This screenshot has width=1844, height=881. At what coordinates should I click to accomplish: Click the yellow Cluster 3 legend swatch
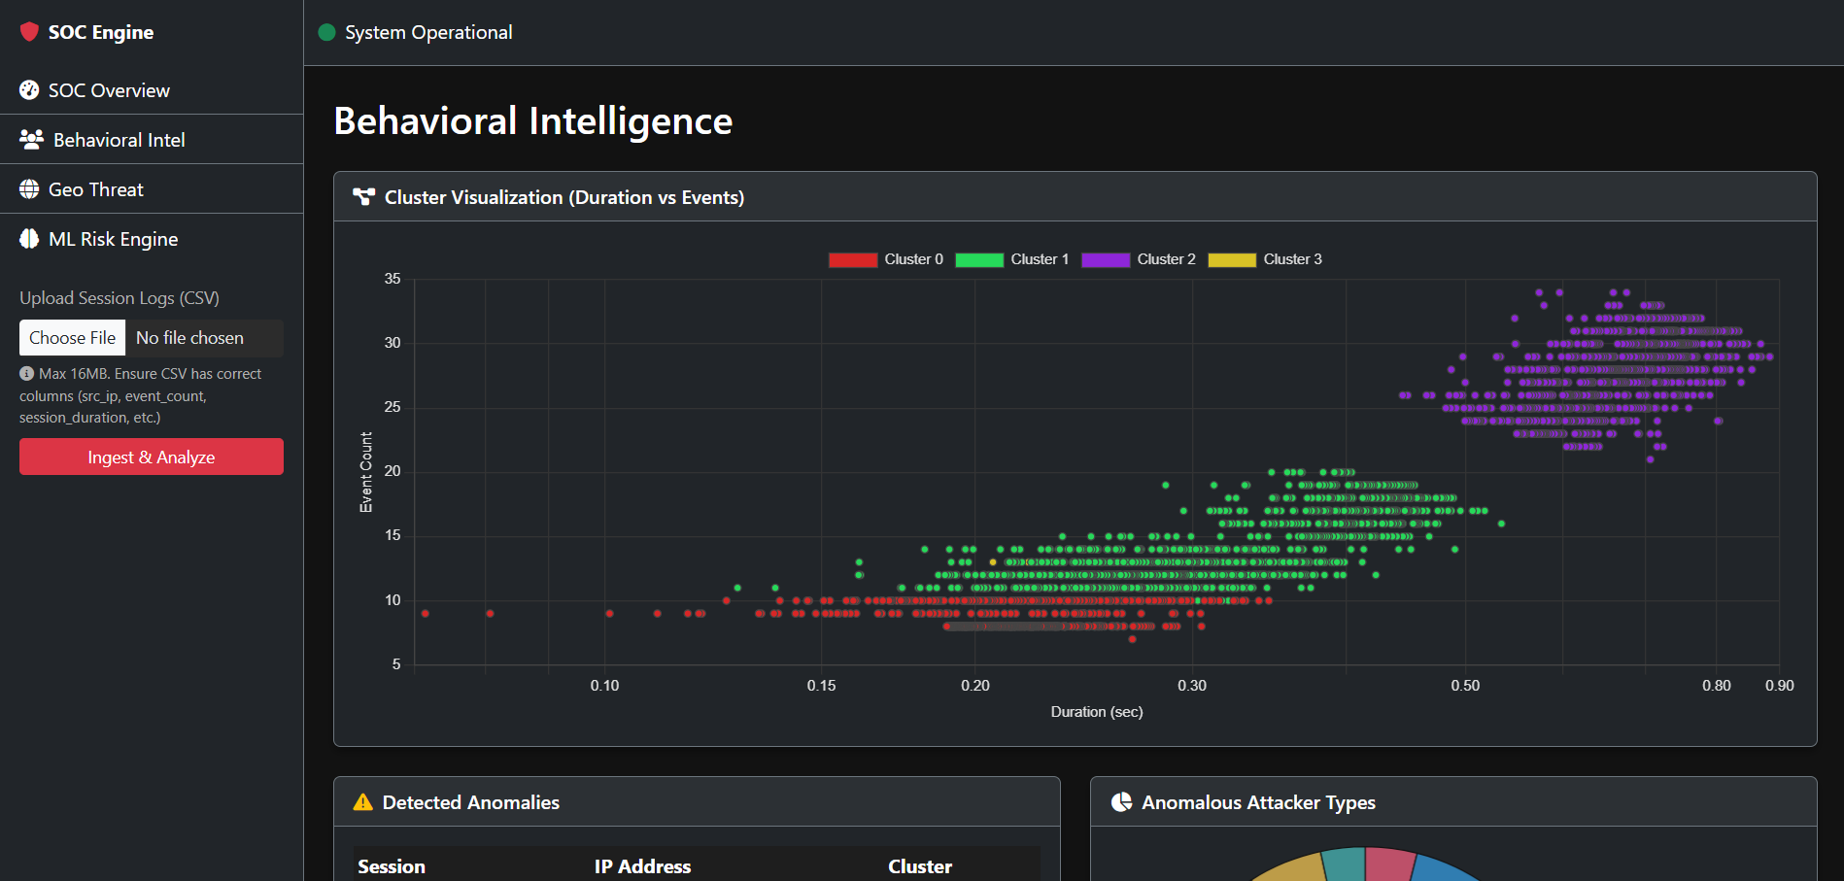click(x=1232, y=259)
